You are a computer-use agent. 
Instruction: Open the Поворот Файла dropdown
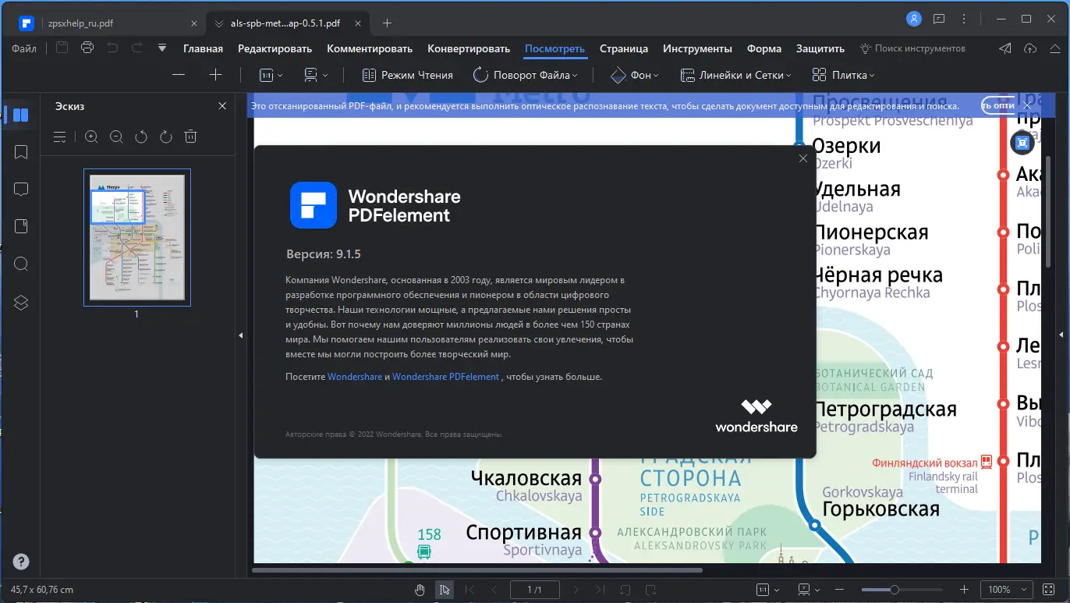pyautogui.click(x=526, y=75)
